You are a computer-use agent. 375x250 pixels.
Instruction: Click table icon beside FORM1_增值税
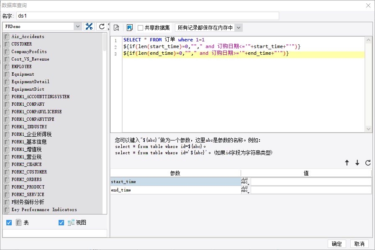(7, 149)
